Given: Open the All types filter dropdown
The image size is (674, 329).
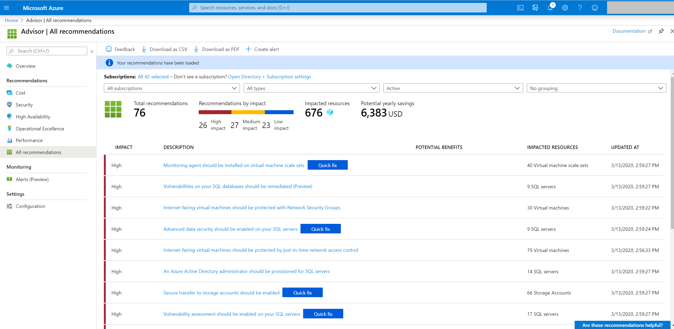Looking at the screenshot, I should 311,88.
